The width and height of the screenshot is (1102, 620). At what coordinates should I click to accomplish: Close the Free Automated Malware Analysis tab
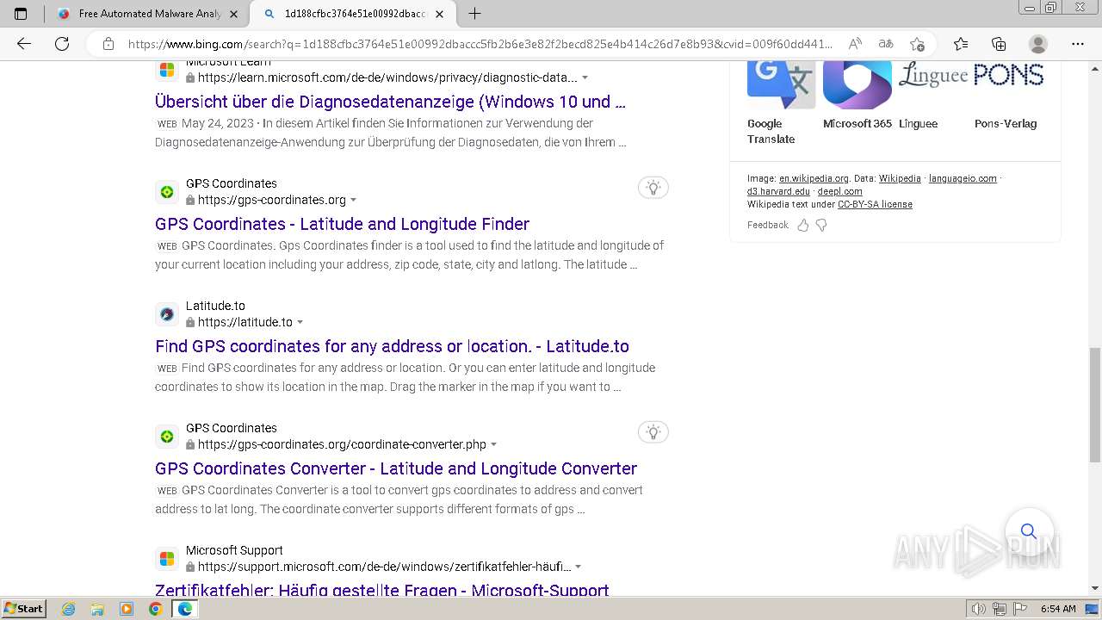click(x=233, y=14)
